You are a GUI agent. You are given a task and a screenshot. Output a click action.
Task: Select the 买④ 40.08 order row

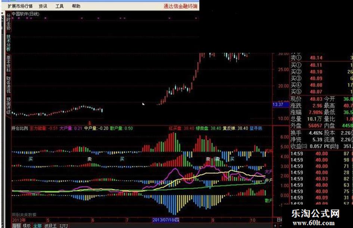(322, 85)
